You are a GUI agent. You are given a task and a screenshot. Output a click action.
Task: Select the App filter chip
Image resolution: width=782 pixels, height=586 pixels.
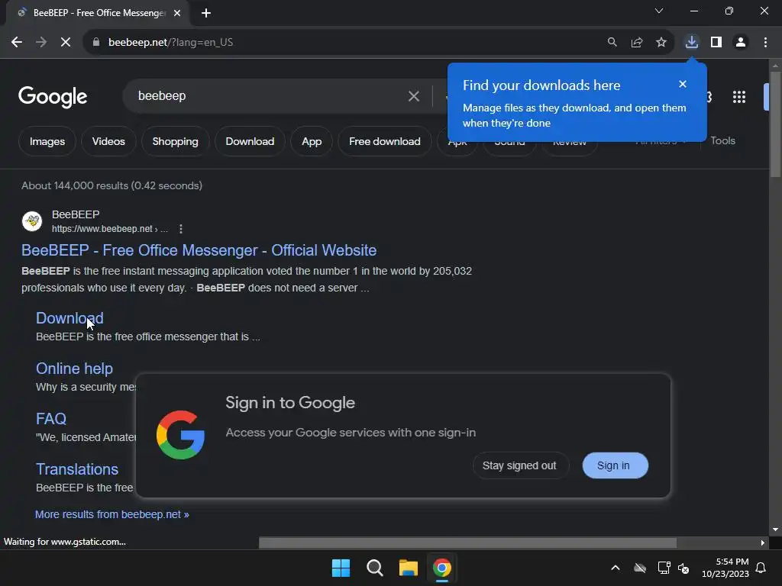pyautogui.click(x=312, y=141)
